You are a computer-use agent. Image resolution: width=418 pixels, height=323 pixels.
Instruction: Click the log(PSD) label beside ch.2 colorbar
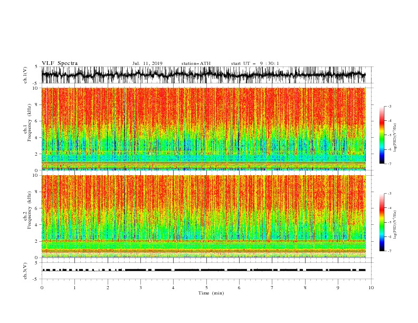tap(395, 225)
